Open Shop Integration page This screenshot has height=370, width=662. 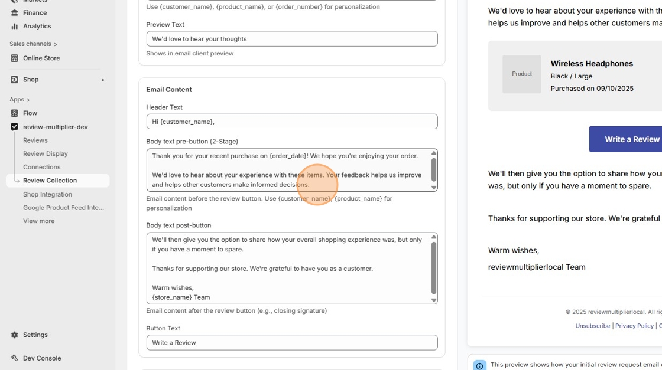[47, 194]
